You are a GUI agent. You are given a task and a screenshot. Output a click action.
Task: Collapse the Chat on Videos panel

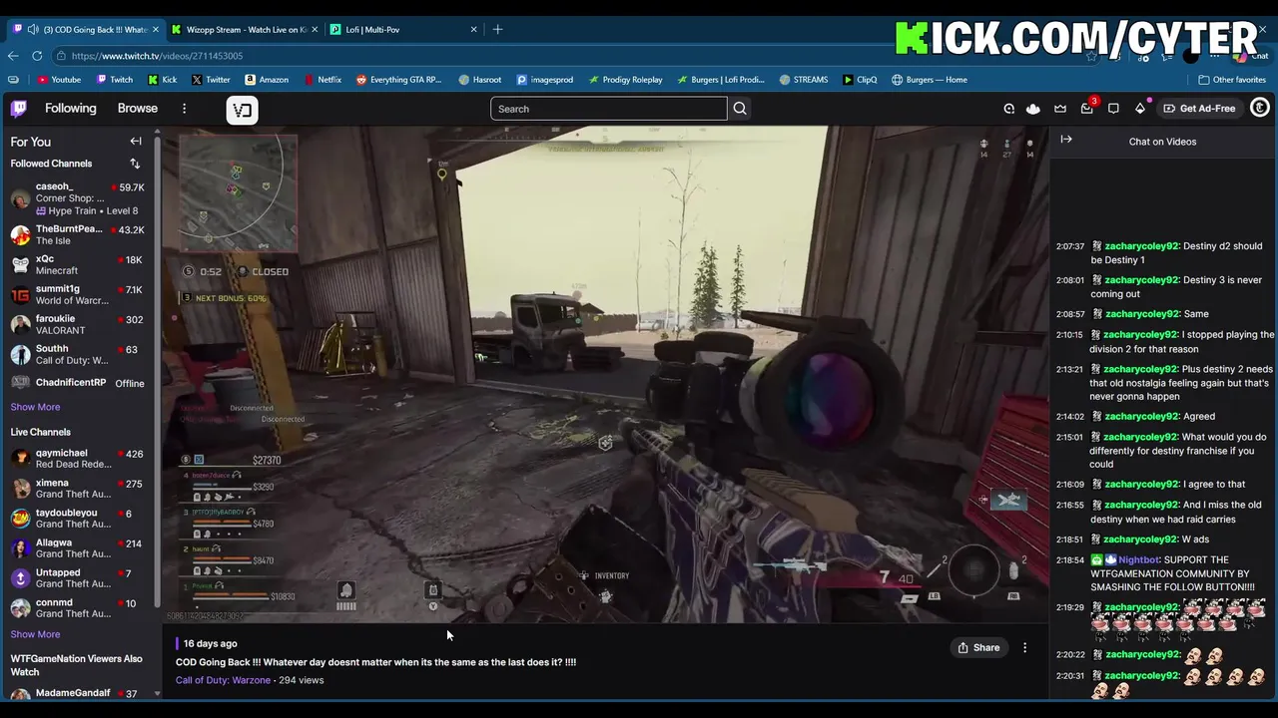tap(1066, 140)
